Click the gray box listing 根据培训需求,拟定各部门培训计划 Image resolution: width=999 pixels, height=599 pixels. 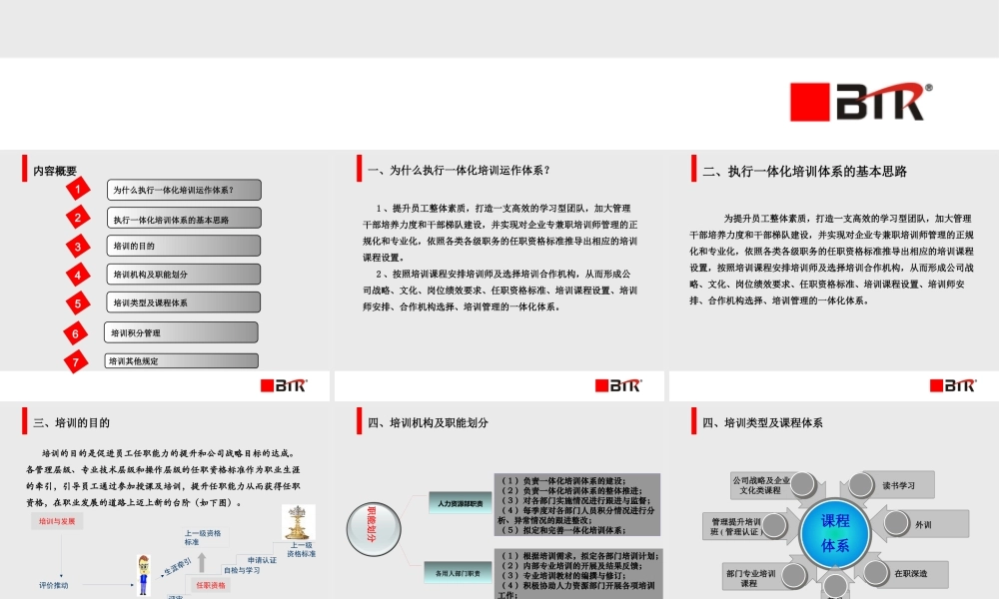[578, 574]
